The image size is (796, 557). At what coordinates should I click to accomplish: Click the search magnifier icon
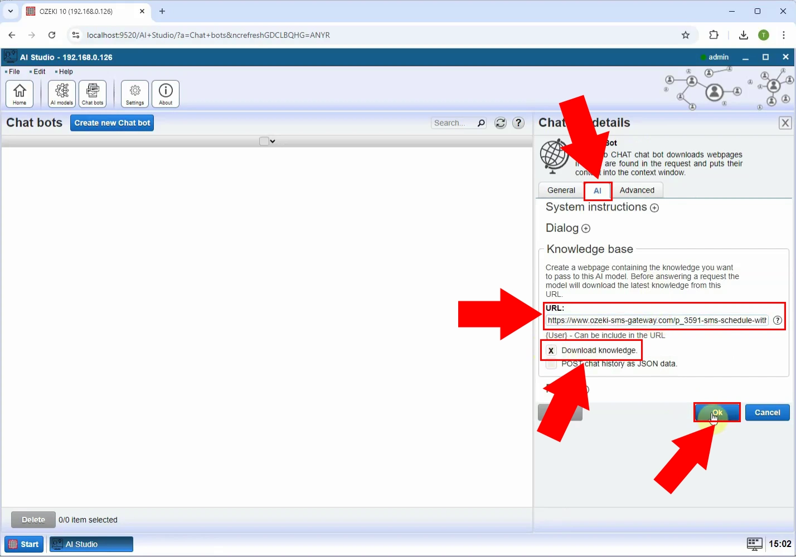click(x=481, y=123)
